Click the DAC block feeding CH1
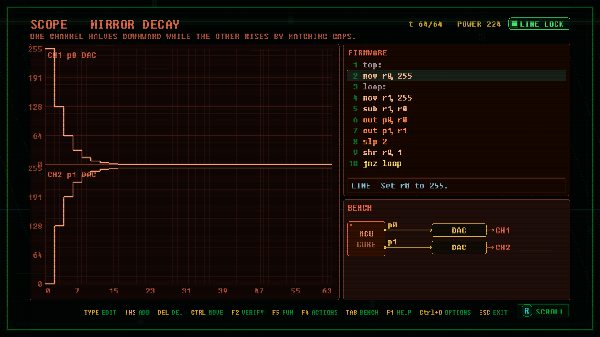 point(459,230)
